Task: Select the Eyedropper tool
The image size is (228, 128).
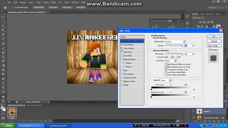Action: click(3, 39)
